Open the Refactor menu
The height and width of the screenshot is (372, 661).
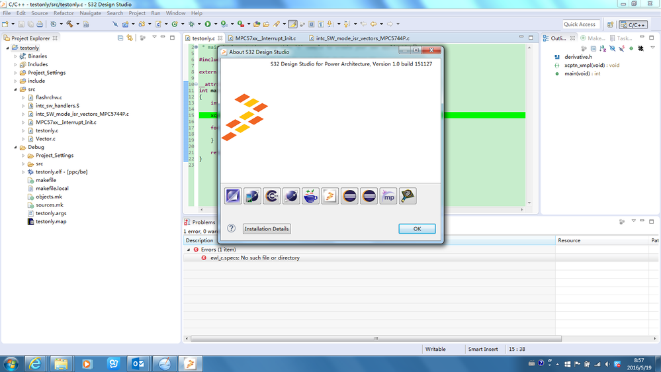pos(64,13)
